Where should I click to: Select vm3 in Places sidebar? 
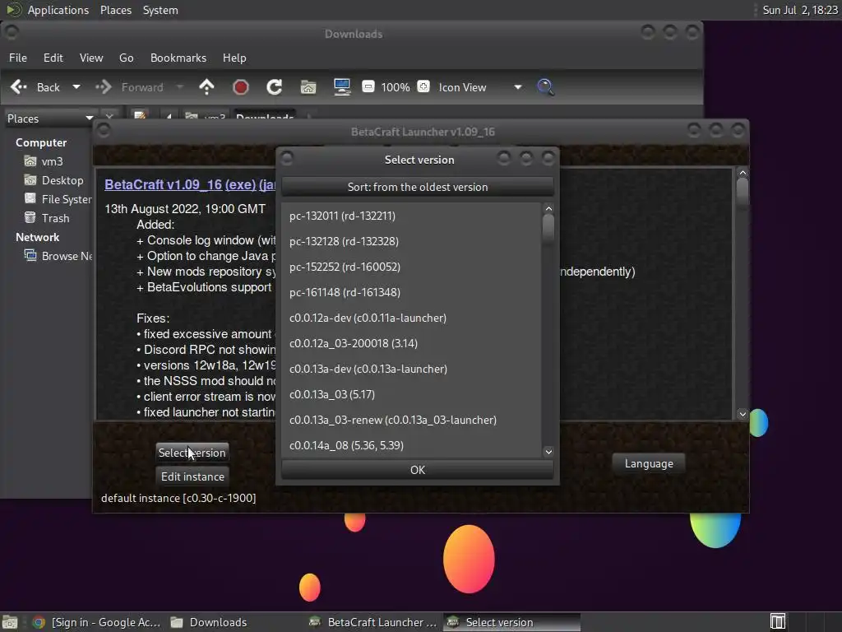[x=52, y=161]
